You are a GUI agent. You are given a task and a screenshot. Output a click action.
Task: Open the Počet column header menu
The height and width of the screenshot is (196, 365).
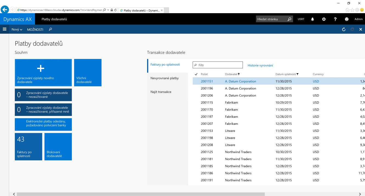click(204, 74)
